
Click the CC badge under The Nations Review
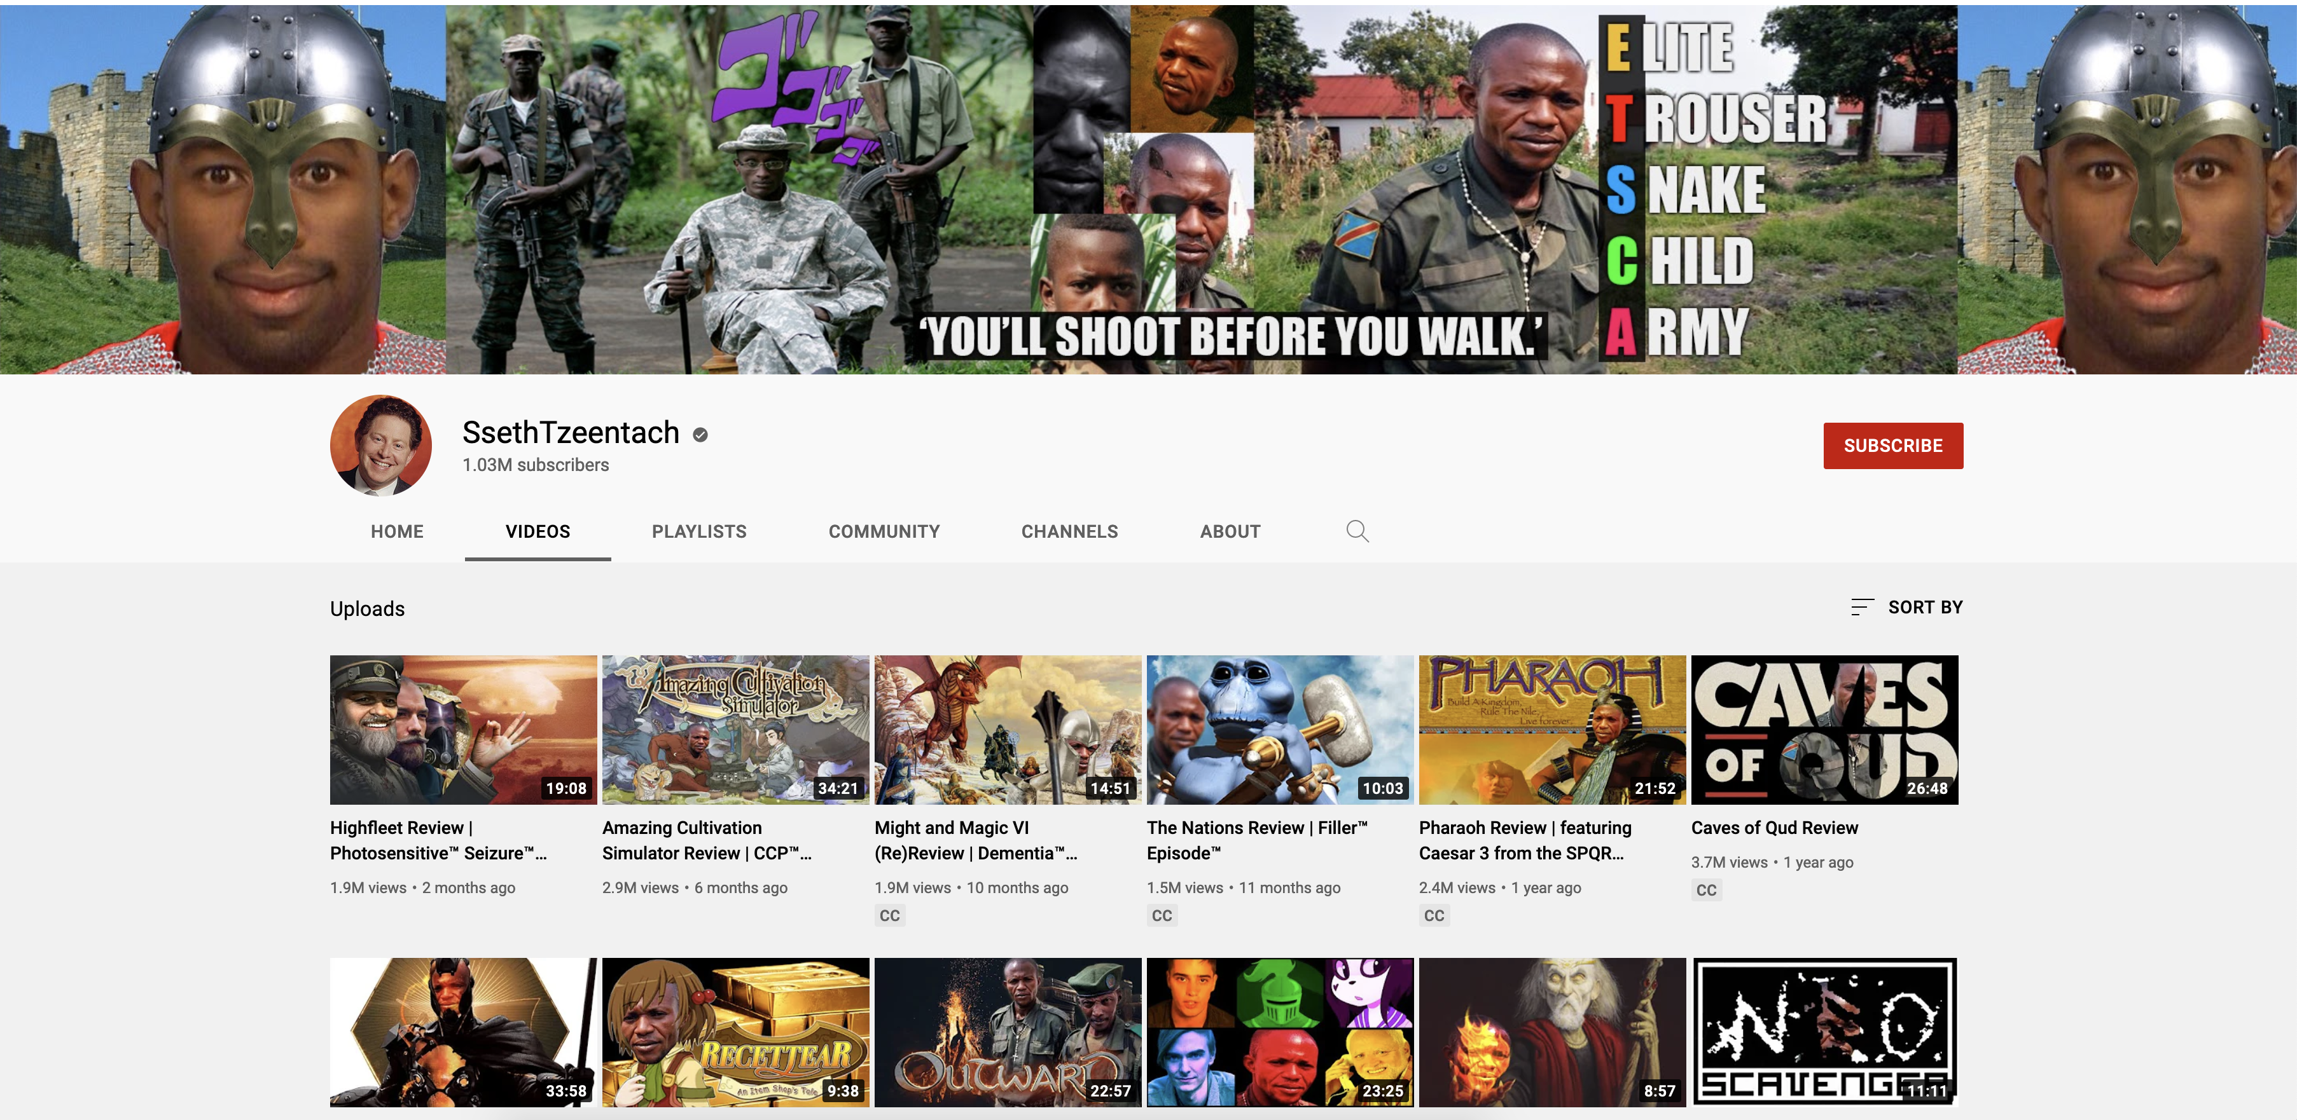coord(1162,915)
